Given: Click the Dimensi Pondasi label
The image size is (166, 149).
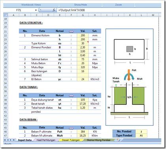Looking at the screenshot, I should click(41, 47).
